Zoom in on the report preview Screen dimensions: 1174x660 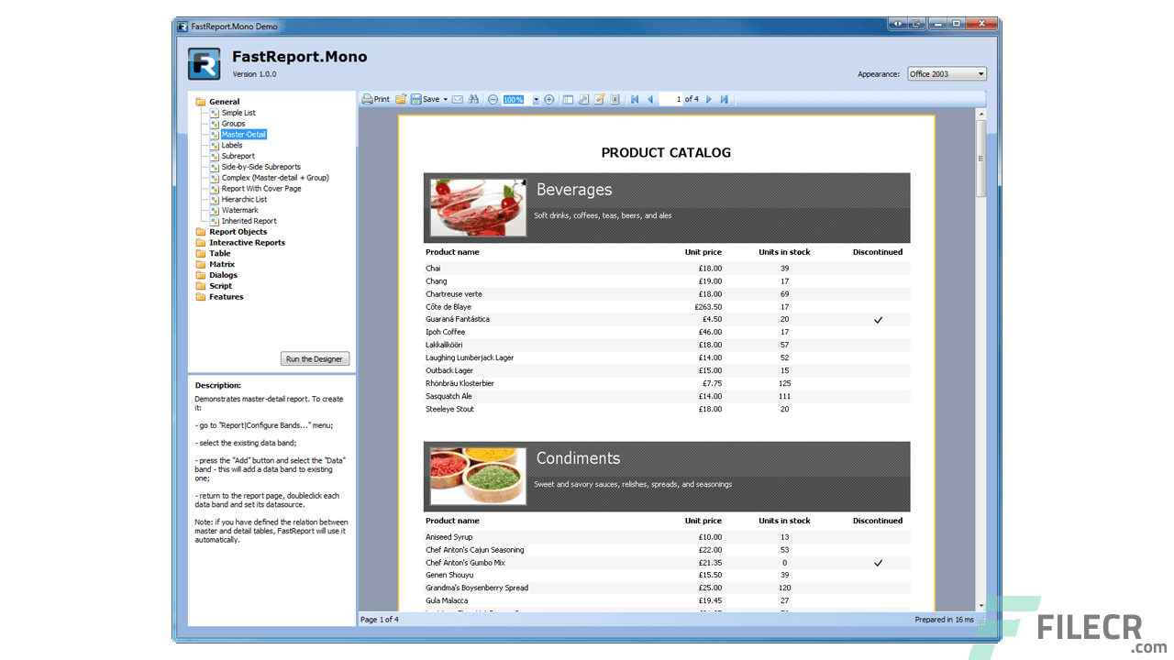tap(548, 99)
